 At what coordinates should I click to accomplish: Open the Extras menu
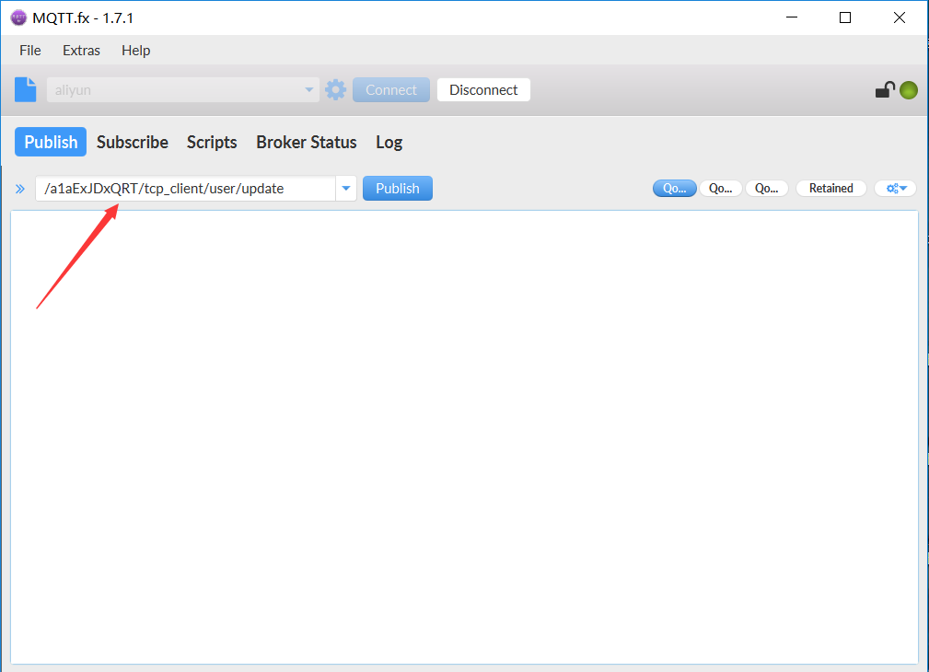(81, 51)
